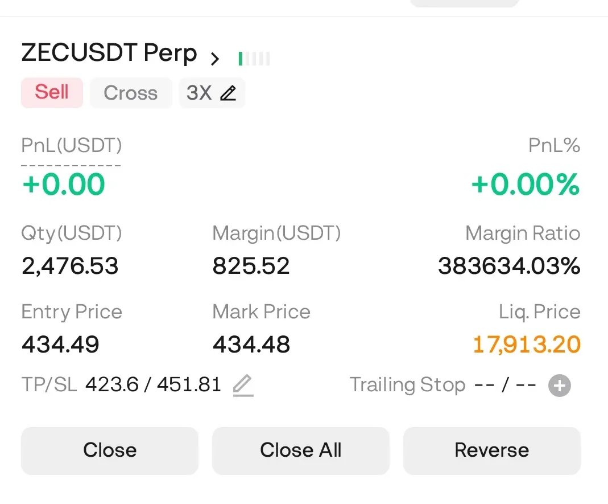The height and width of the screenshot is (504, 608).
Task: Tap the green ADL indicator bars
Action: [254, 59]
